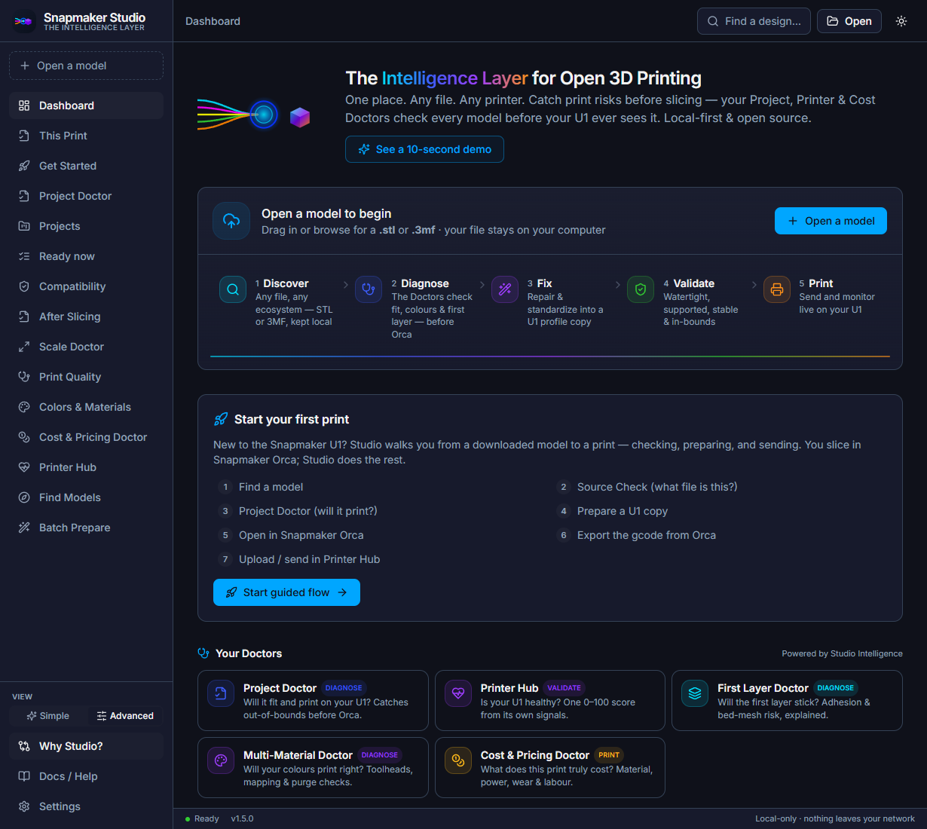The image size is (927, 829).
Task: Click the Batch Prepare wand icon in sidebar
Action: pyautogui.click(x=24, y=528)
